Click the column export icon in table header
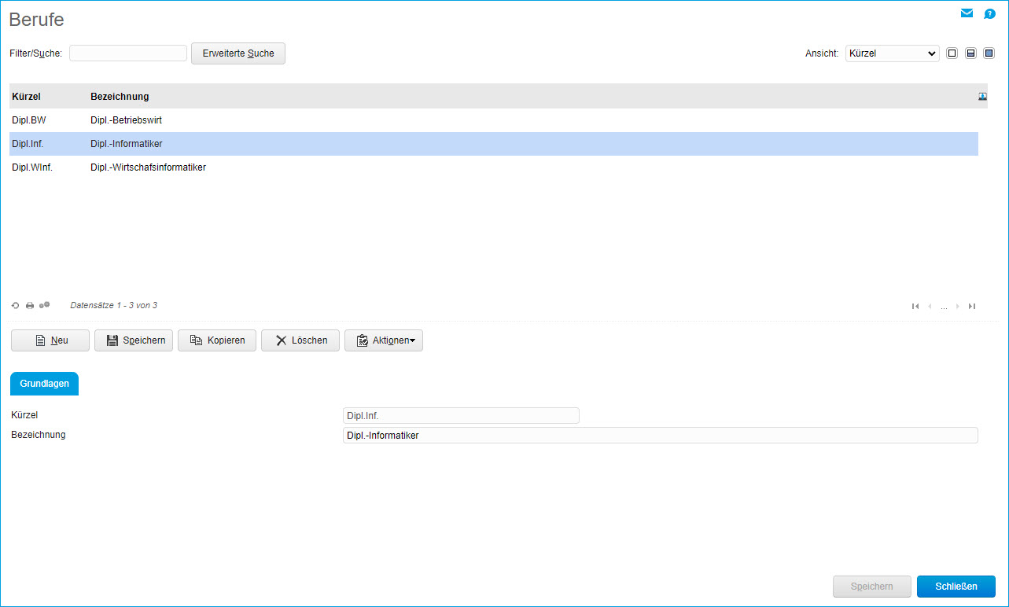 [982, 96]
